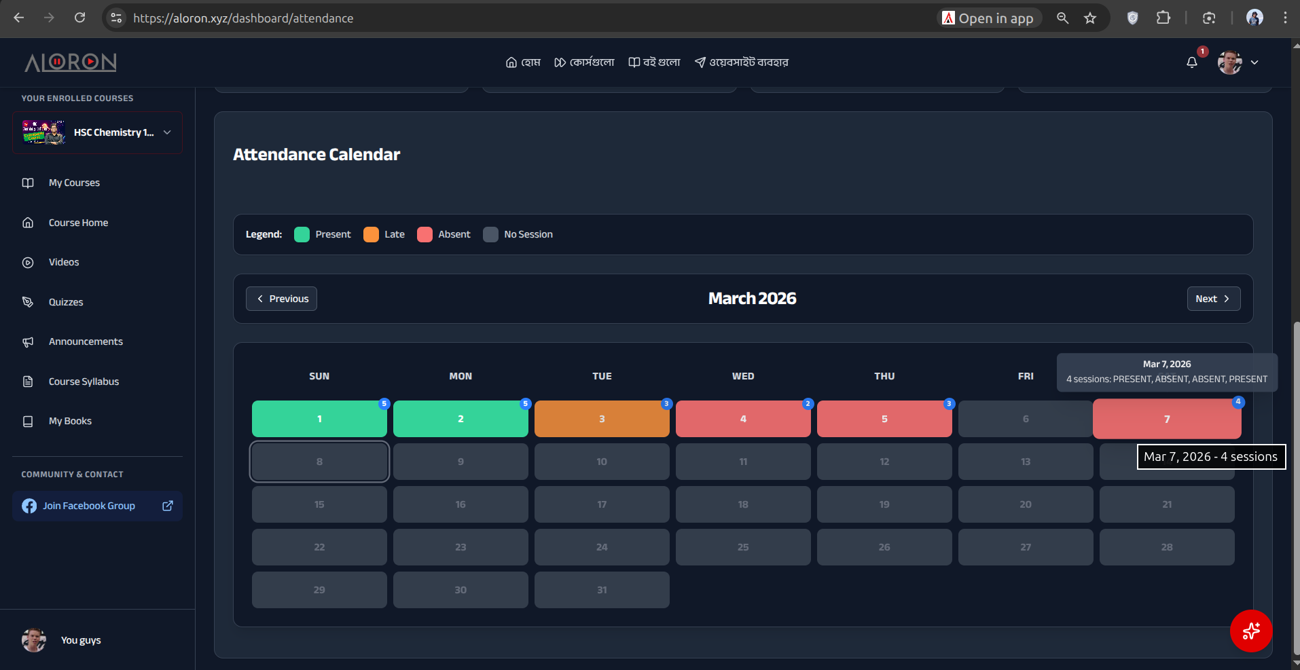
Task: Select March 4 absent day cell
Action: point(743,419)
